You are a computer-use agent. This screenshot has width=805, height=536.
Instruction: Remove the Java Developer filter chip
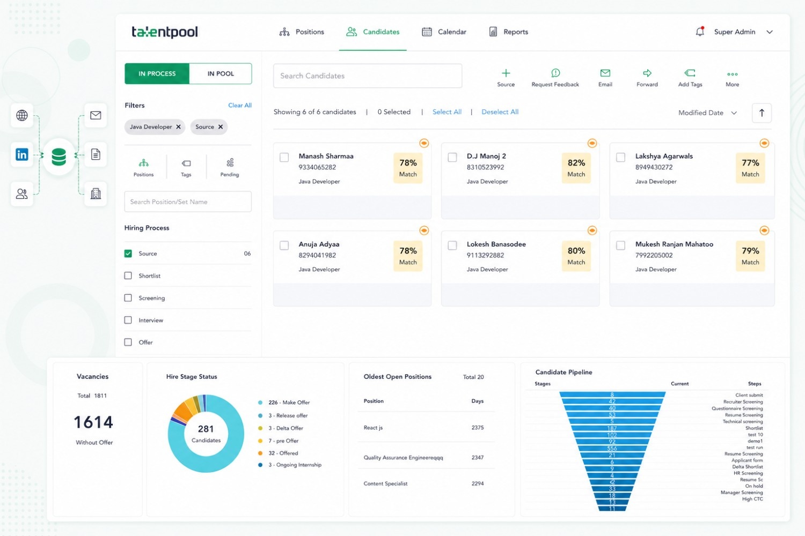pyautogui.click(x=178, y=127)
